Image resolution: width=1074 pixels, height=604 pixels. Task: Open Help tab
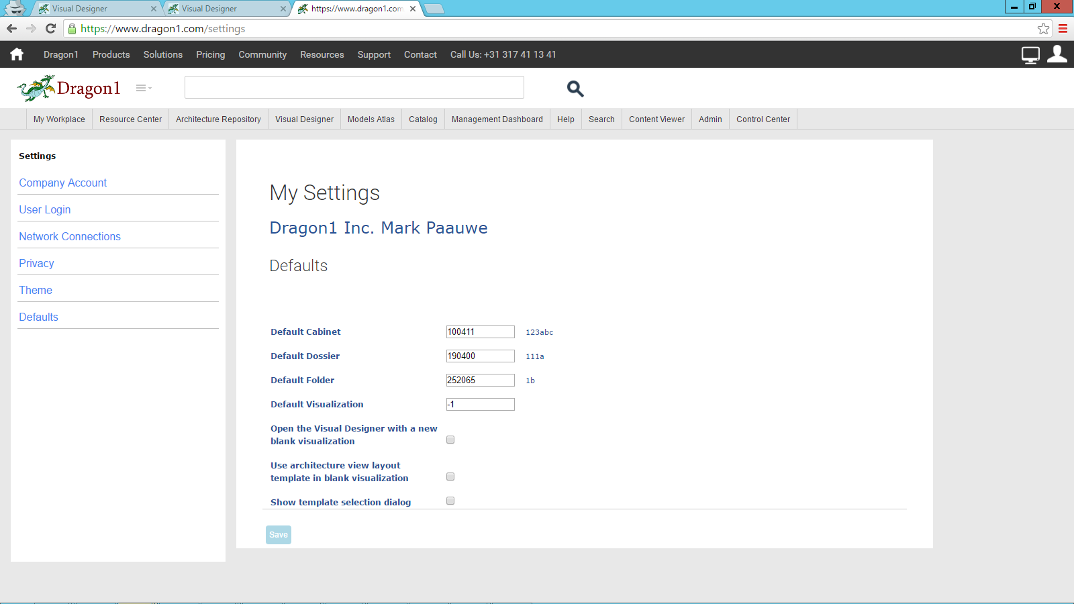tap(566, 119)
